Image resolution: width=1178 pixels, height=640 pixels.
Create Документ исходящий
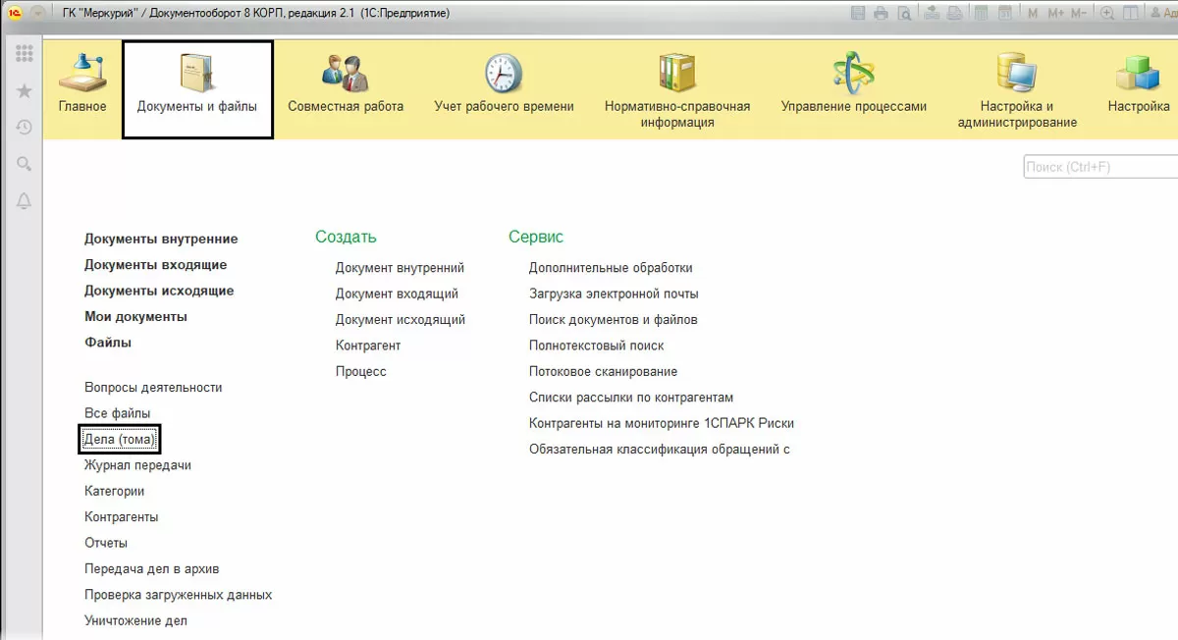[401, 320]
